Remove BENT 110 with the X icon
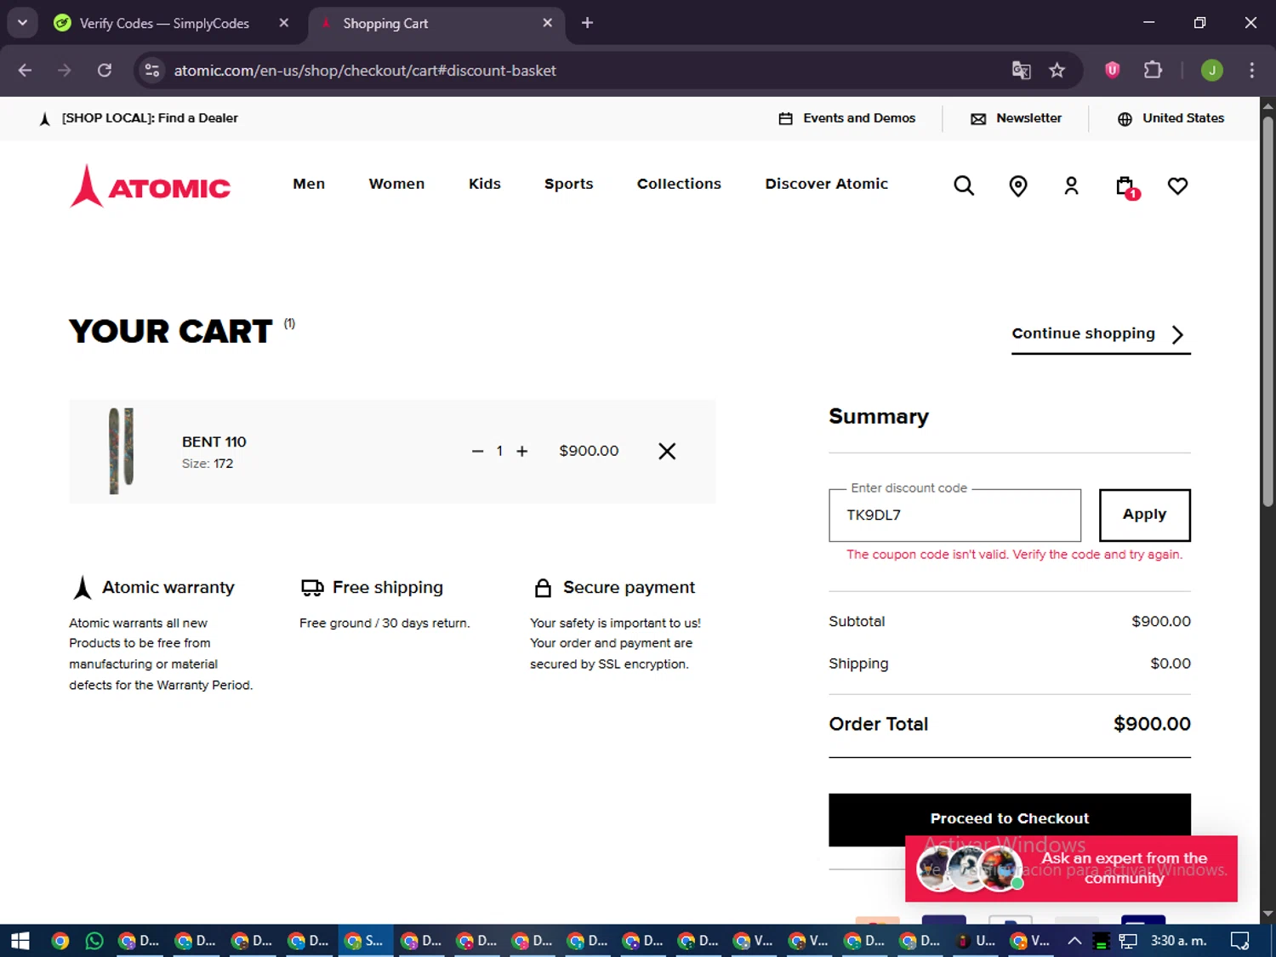This screenshot has width=1276, height=957. coord(667,451)
